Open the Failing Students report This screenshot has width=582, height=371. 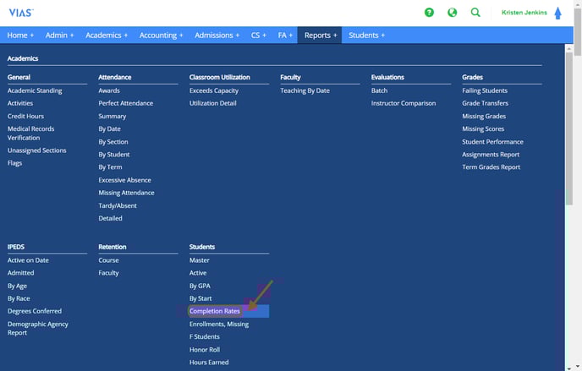tap(485, 90)
